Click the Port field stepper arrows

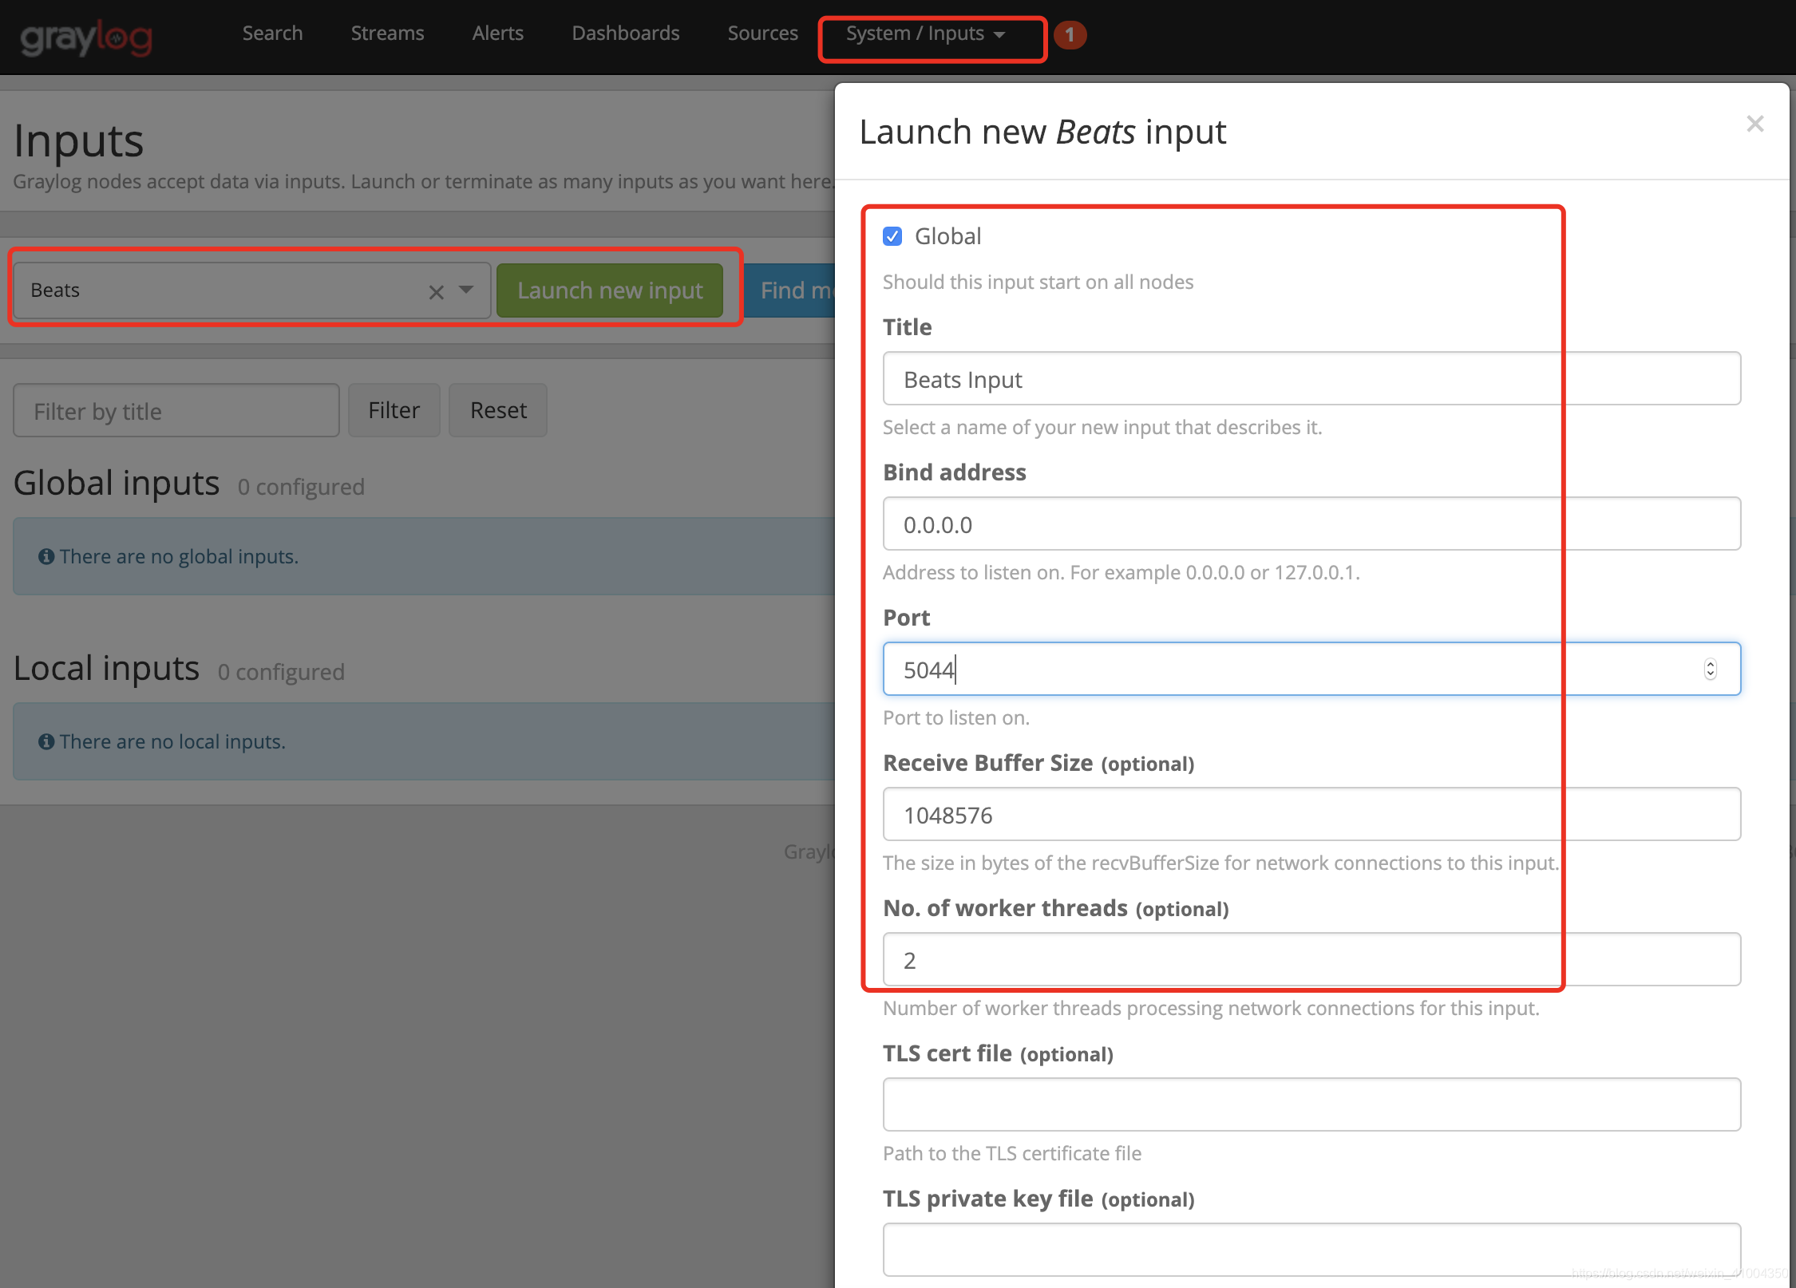click(1710, 669)
